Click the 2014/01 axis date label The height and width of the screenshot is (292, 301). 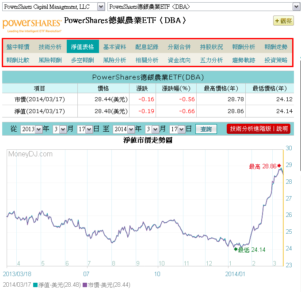(235, 274)
